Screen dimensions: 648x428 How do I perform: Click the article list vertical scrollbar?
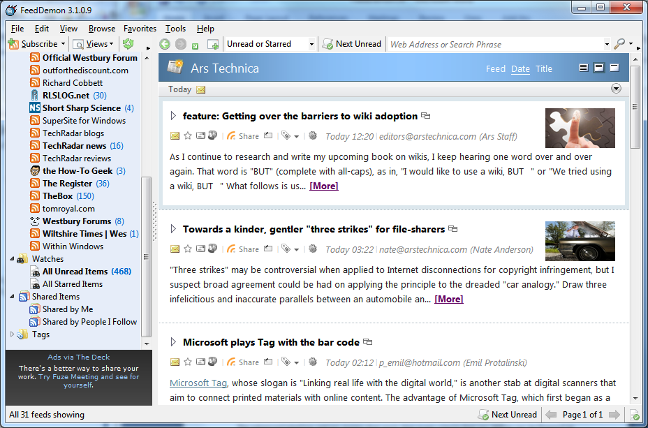coord(635,209)
